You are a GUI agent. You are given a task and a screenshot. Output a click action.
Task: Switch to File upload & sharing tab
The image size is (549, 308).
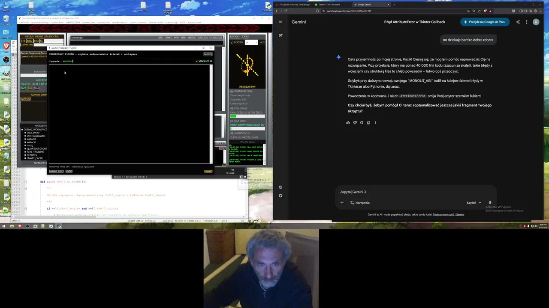tap(294, 5)
